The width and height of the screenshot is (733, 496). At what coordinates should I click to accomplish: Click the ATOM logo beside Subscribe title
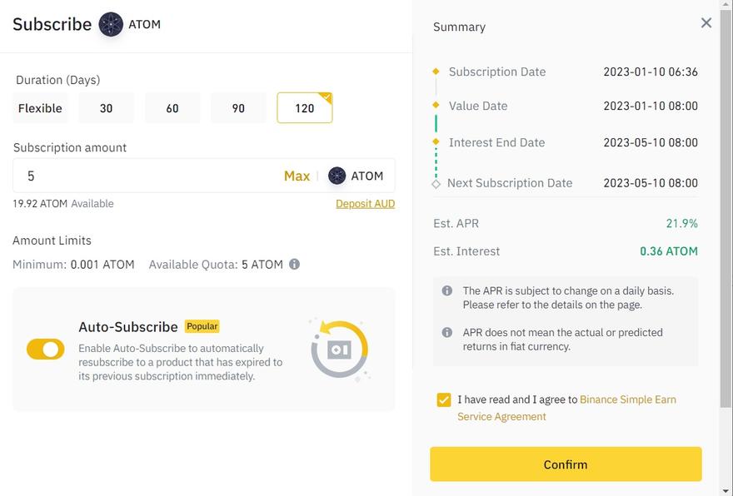click(111, 24)
